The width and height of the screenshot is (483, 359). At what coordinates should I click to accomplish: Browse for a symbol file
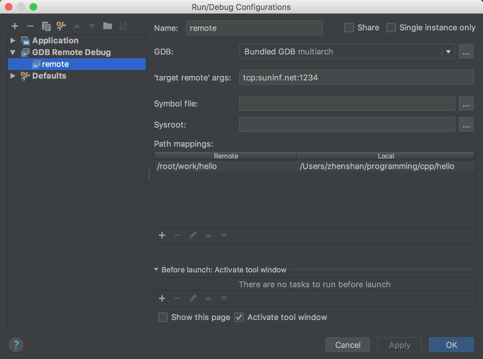coord(466,103)
